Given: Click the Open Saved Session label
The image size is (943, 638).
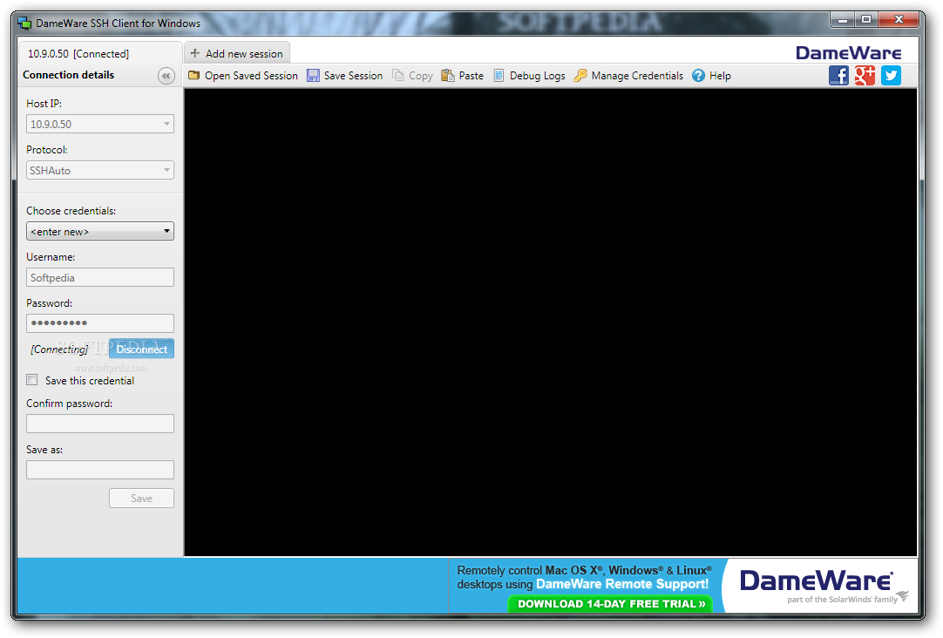Looking at the screenshot, I should (x=251, y=76).
